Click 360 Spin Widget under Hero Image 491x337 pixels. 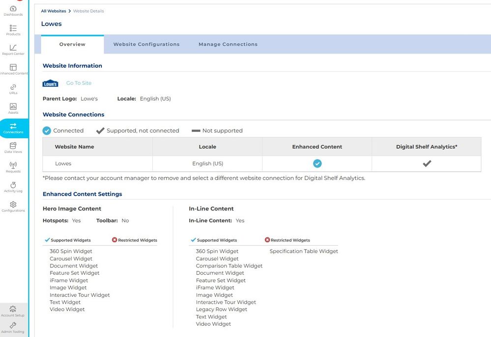coord(71,251)
